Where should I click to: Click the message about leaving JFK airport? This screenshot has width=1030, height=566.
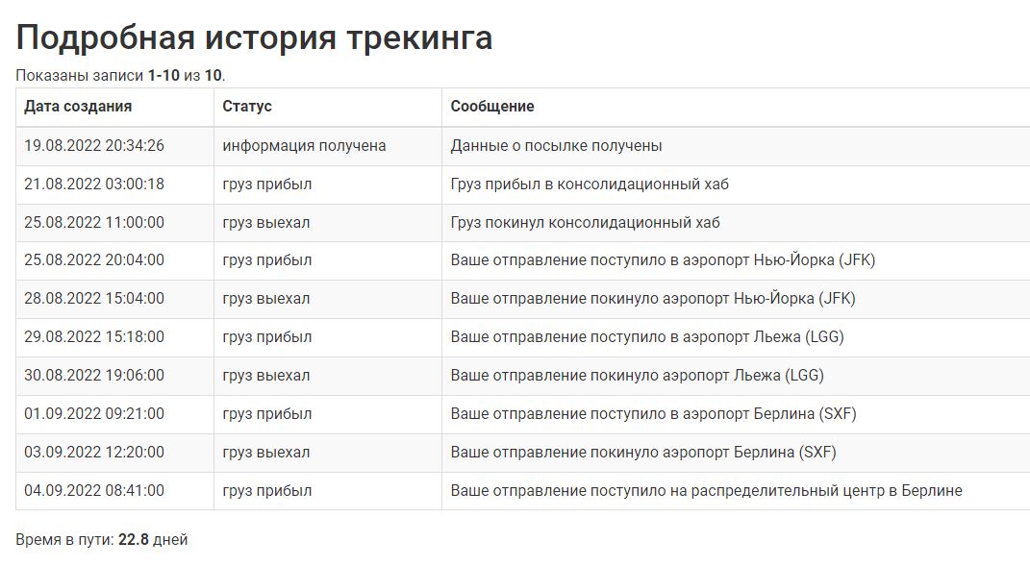653,299
